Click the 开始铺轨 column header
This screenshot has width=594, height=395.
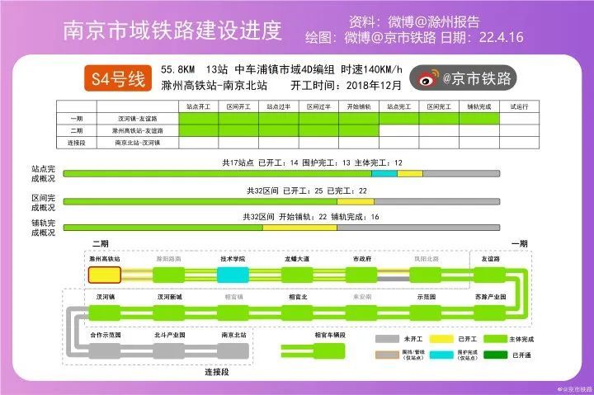pos(359,107)
